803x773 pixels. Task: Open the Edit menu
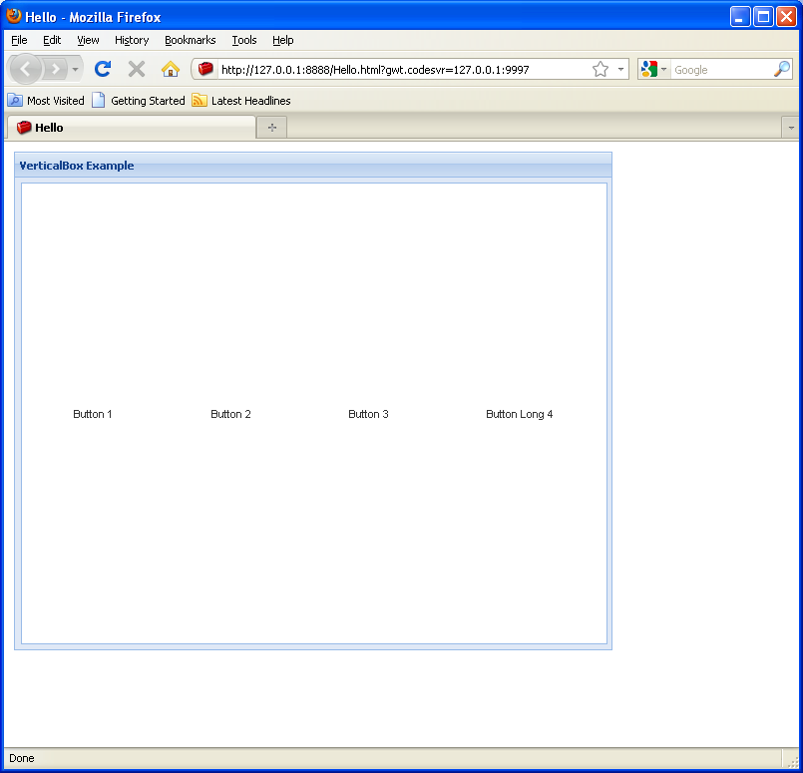(x=52, y=40)
